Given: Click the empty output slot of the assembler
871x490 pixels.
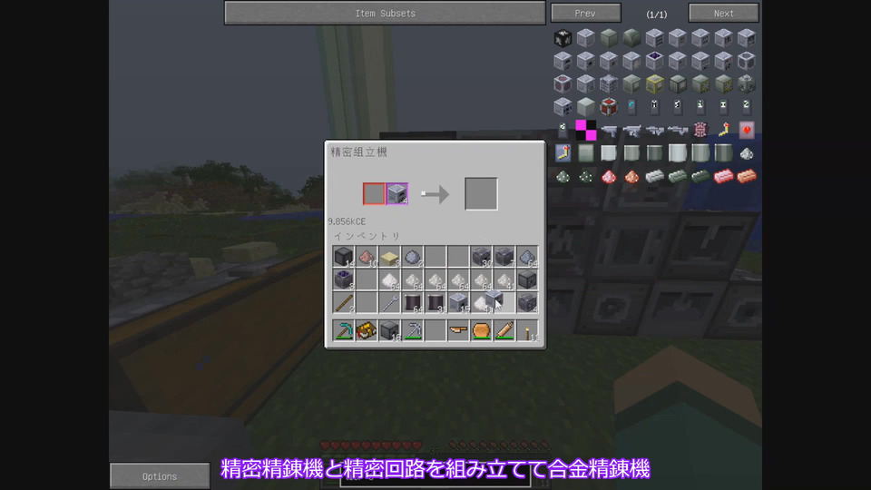Looking at the screenshot, I should point(481,194).
